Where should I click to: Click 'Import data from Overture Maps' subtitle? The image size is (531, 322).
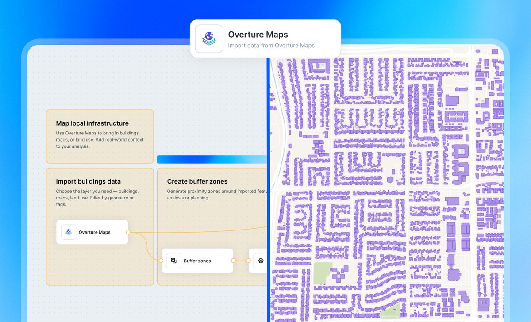[x=271, y=45]
